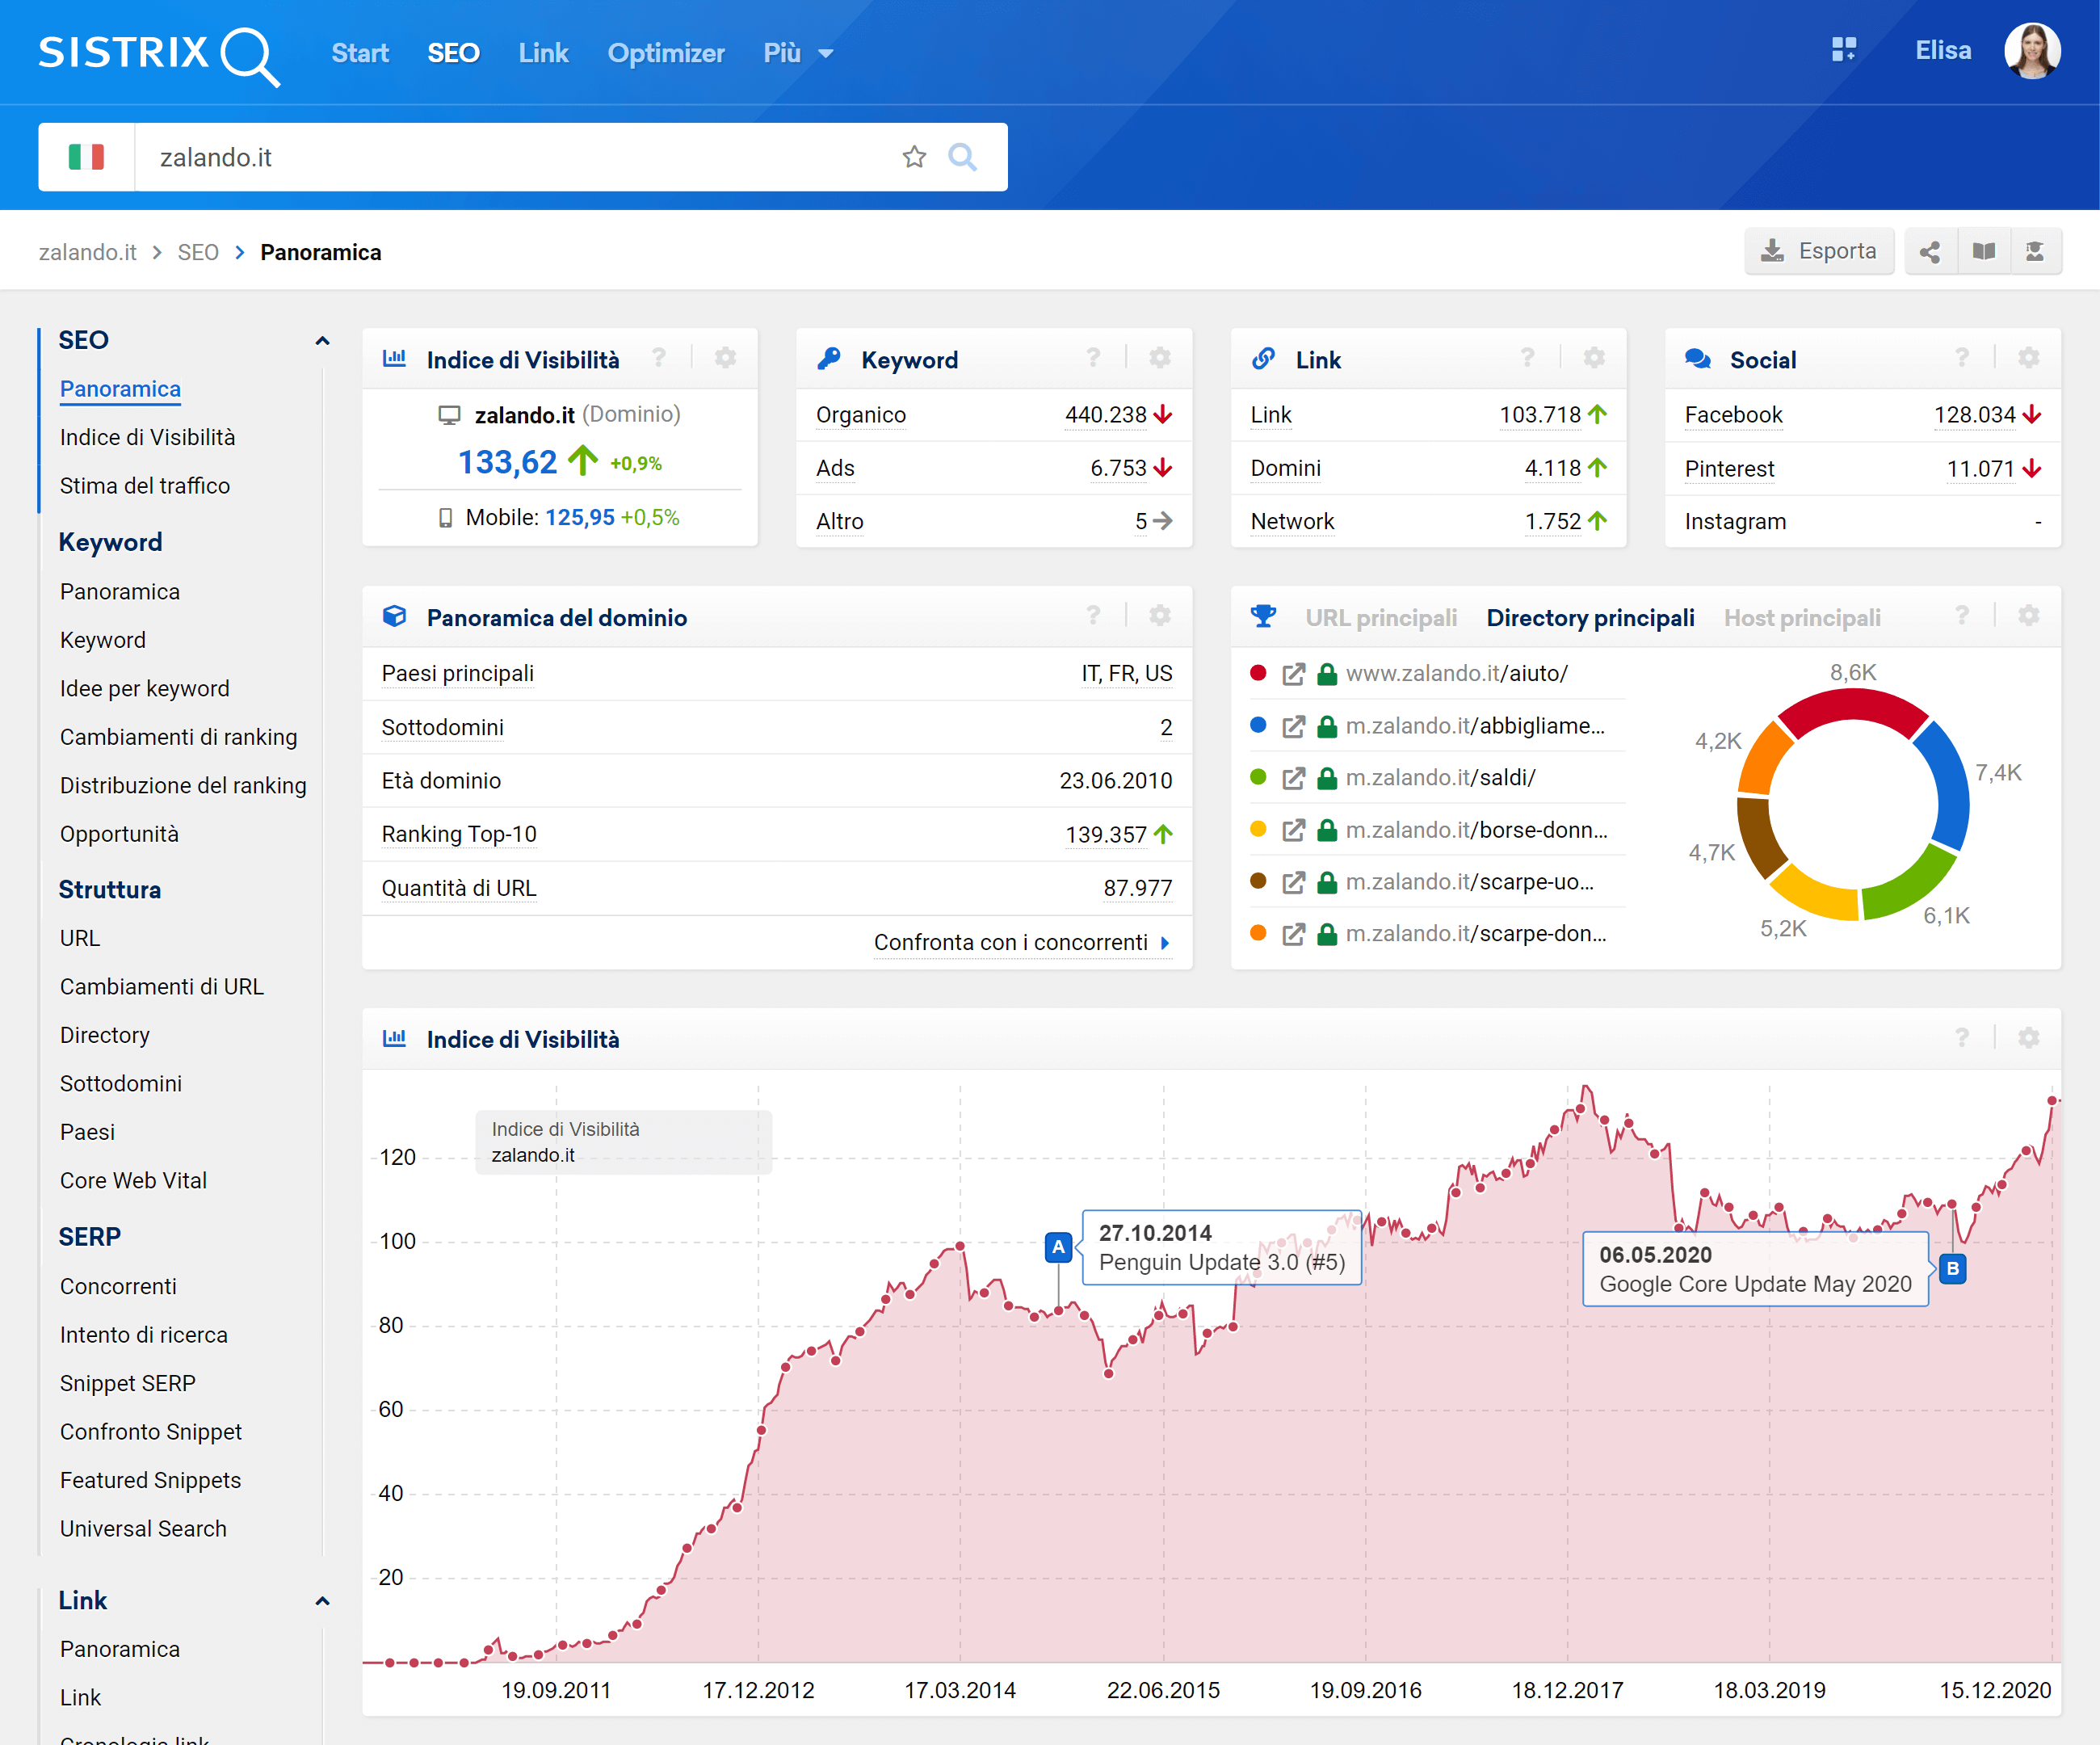2100x1745 pixels.
Task: Open Cambiamenti di ranking in sidebar
Action: 179,737
